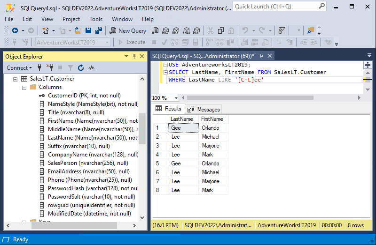376x245 pixels.
Task: Click the LastName column header in results
Action: 183,119
